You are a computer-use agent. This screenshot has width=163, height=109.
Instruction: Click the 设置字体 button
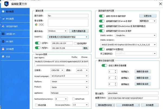click(148, 16)
